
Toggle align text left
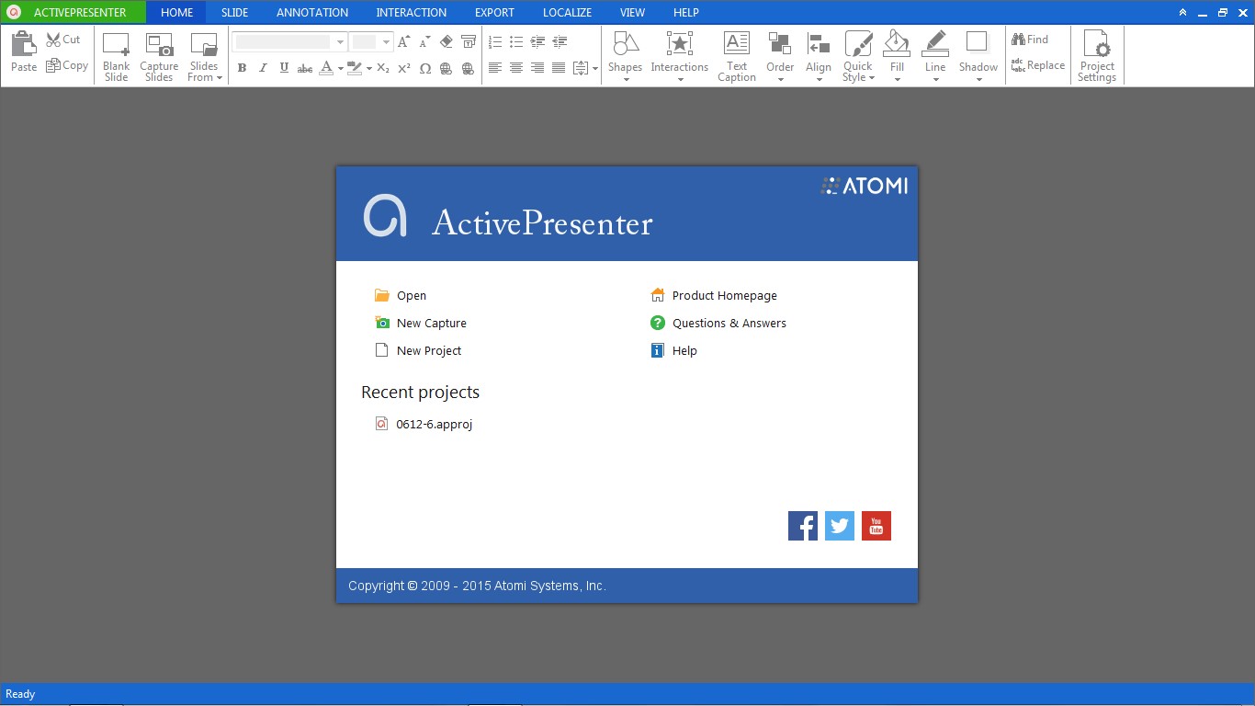[x=495, y=68]
